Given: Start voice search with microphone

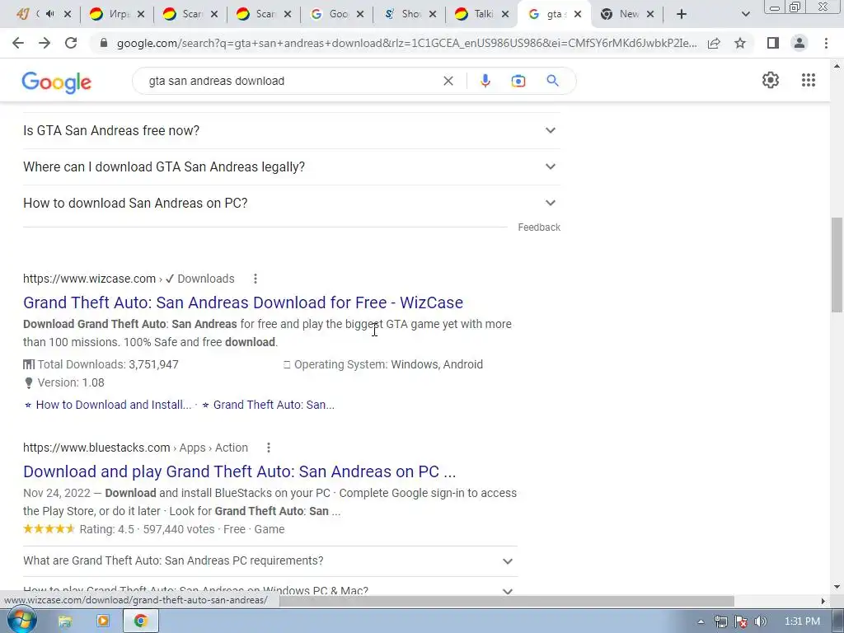Looking at the screenshot, I should pyautogui.click(x=485, y=81).
